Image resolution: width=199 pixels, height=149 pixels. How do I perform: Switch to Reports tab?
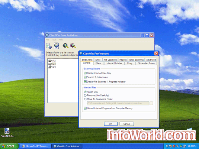click(123, 59)
